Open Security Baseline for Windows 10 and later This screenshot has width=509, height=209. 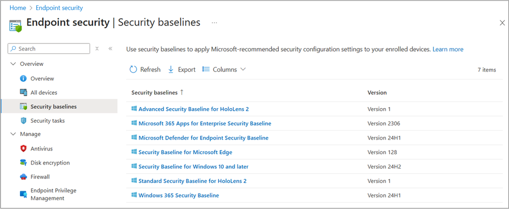[193, 167]
